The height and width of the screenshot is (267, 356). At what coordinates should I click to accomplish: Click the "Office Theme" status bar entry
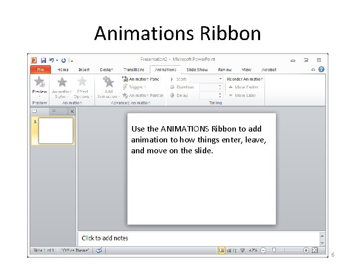pos(75,250)
